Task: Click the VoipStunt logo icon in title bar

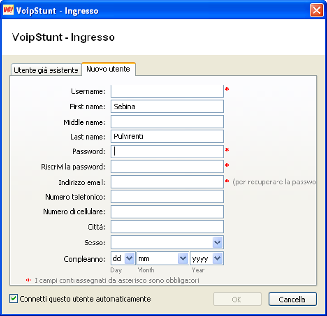Action: pyautogui.click(x=9, y=10)
